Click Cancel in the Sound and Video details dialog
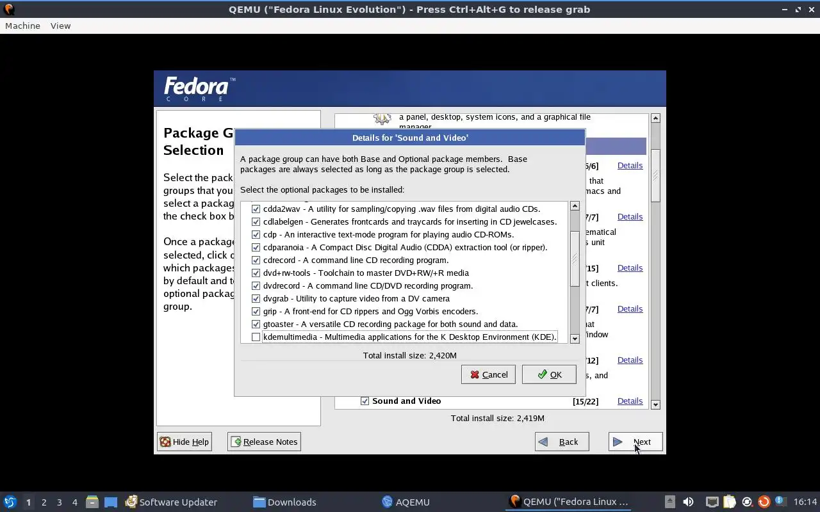 (488, 374)
